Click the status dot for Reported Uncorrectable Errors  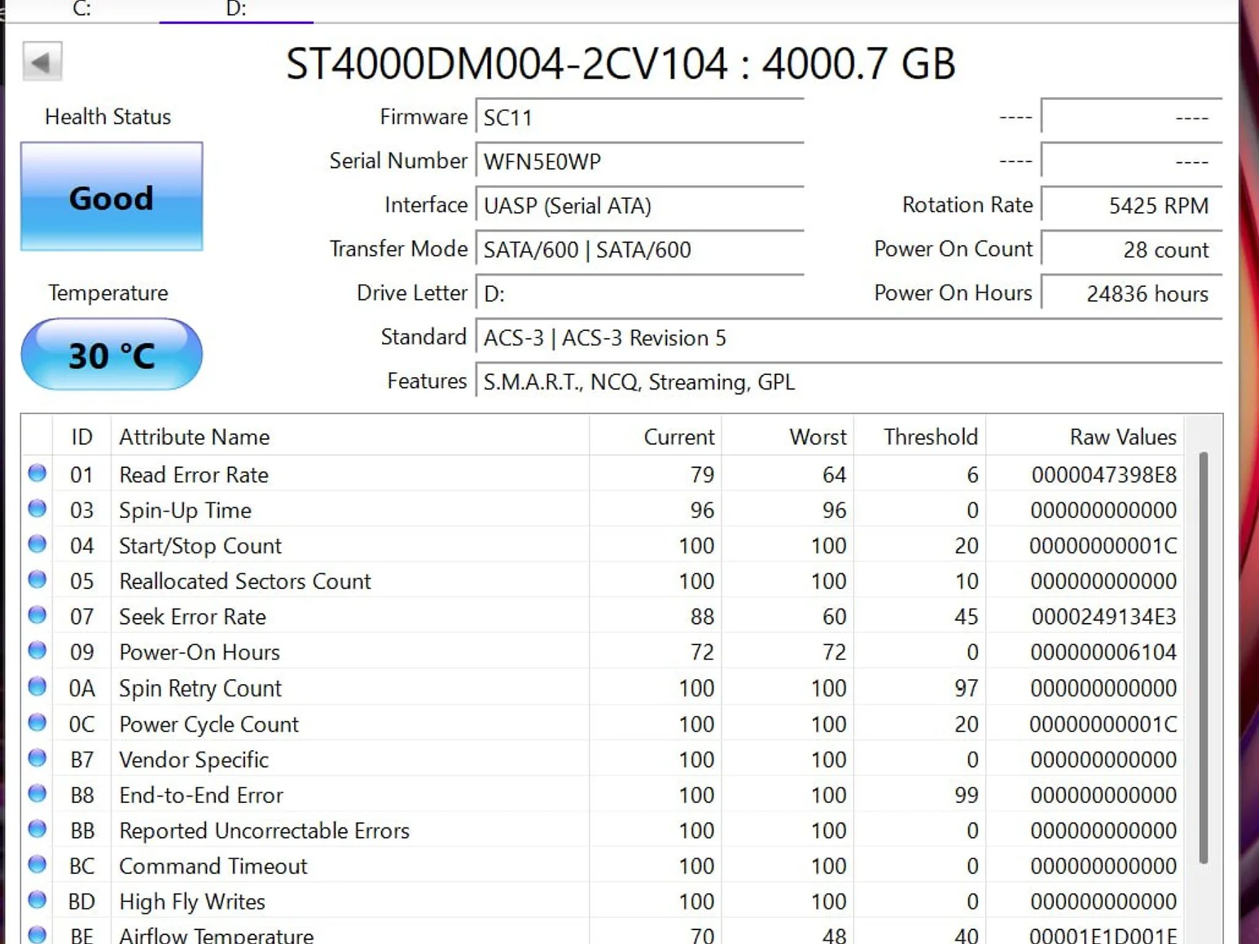coord(37,830)
